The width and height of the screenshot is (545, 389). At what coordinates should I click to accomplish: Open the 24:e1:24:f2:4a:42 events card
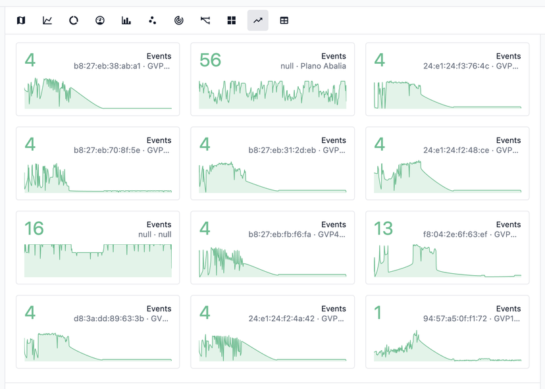[272, 332]
